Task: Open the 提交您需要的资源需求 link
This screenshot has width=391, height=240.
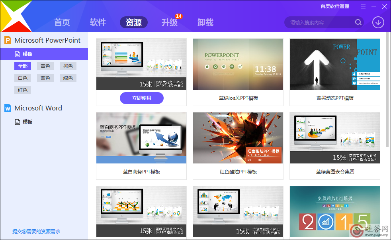Action: click(36, 232)
